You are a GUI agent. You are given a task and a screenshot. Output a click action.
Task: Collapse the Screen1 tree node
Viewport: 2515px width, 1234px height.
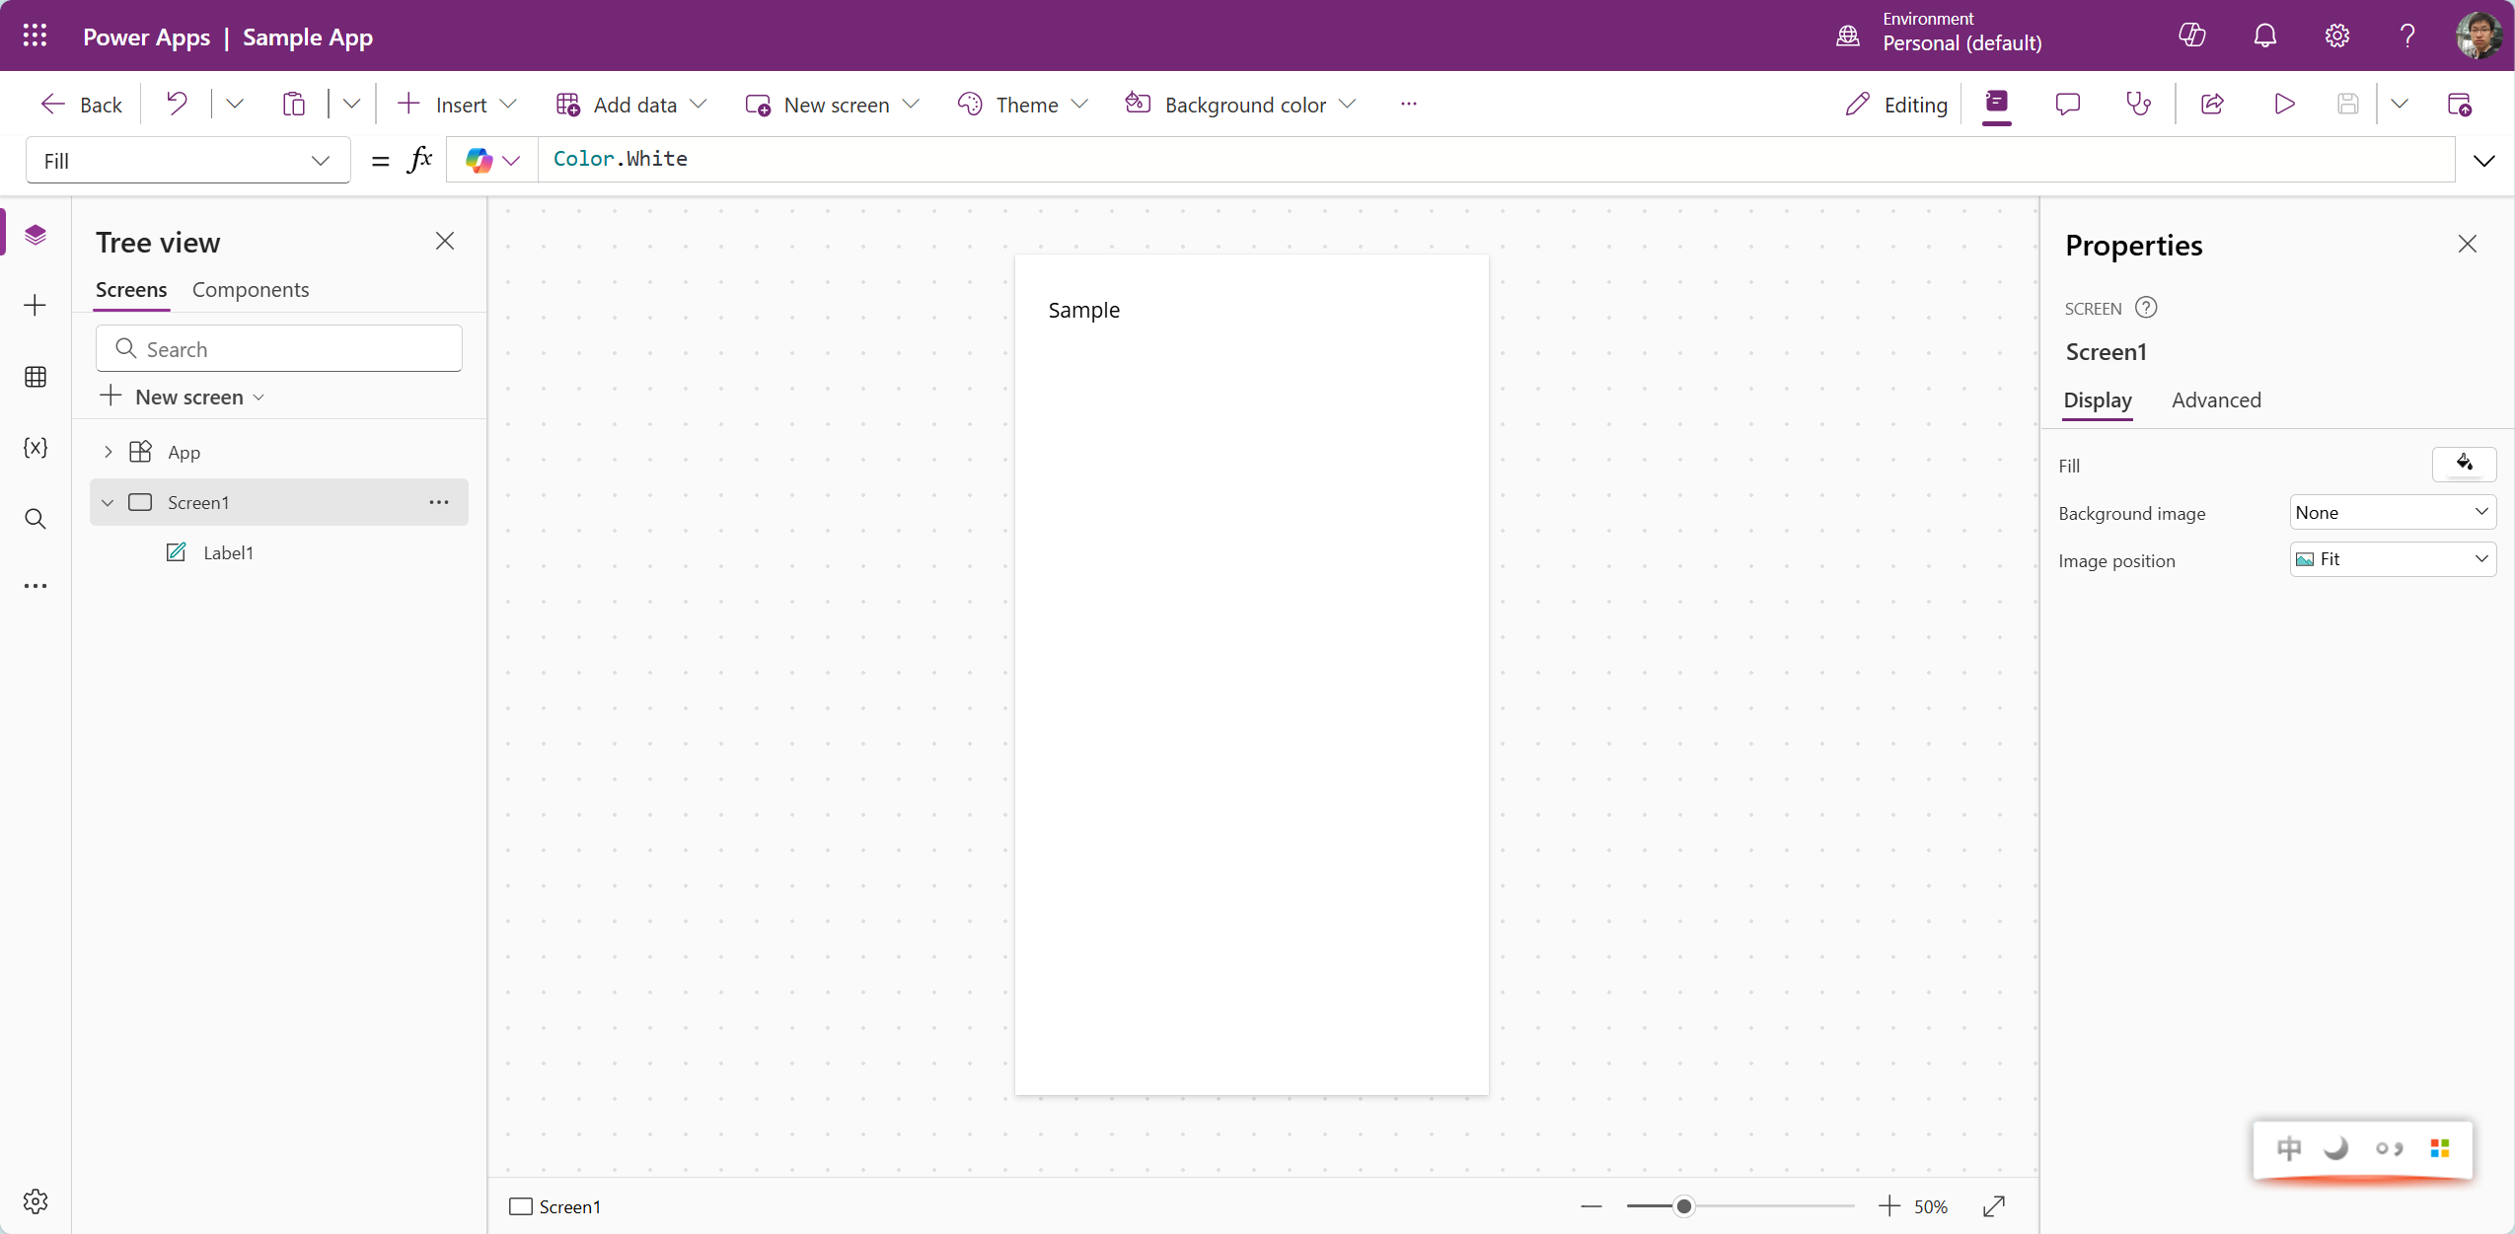click(x=108, y=502)
